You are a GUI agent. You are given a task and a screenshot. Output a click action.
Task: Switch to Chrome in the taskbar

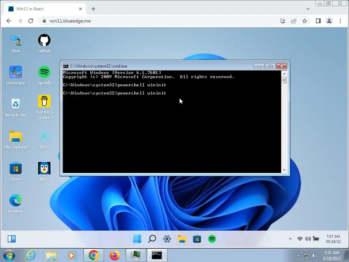93,255
